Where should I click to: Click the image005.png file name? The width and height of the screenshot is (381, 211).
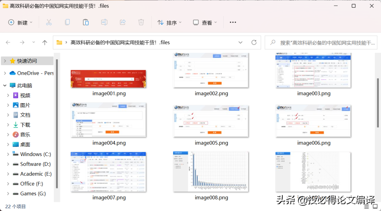coord(211,143)
